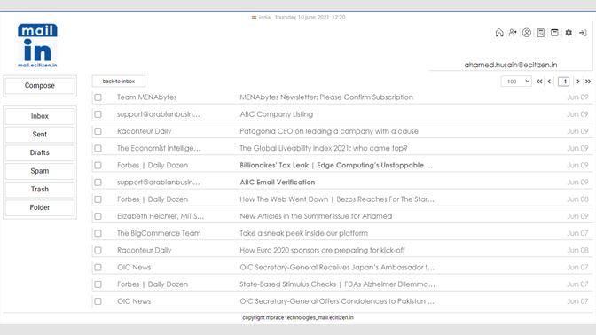Image resolution: width=596 pixels, height=335 pixels.
Task: Click the ahamed.husain@ecitizen.in account address
Action: [511, 65]
